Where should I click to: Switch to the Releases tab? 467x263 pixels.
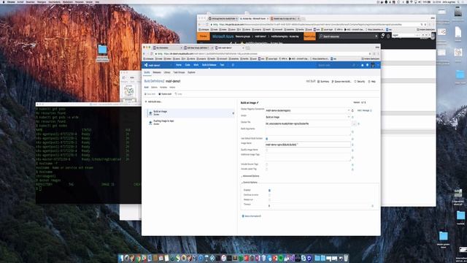click(x=157, y=72)
